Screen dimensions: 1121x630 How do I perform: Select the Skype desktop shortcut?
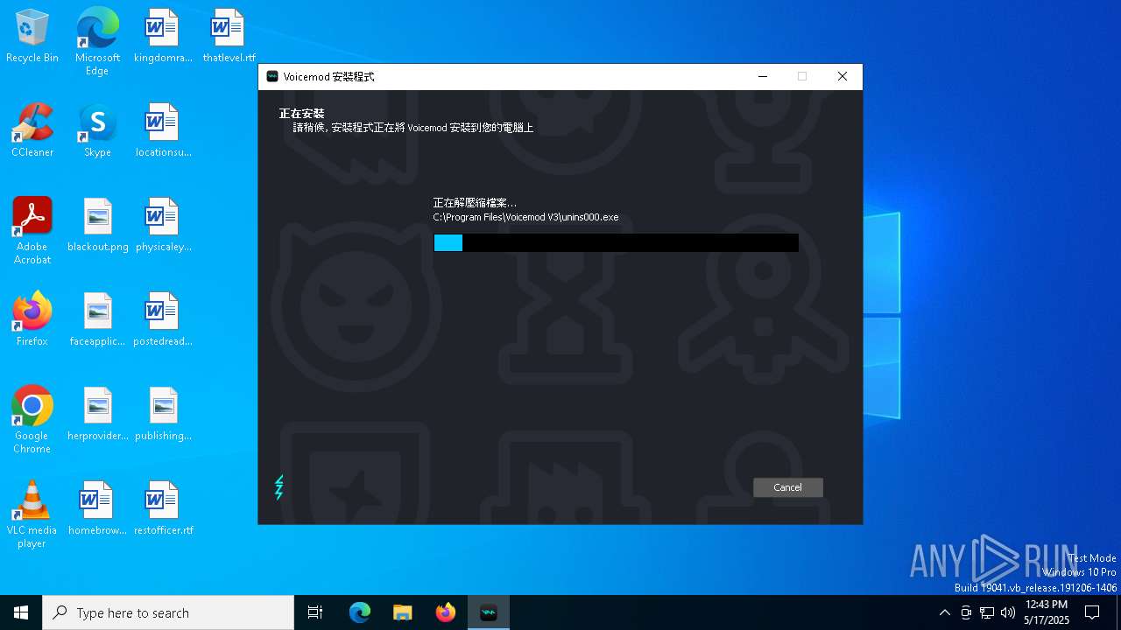[97, 131]
